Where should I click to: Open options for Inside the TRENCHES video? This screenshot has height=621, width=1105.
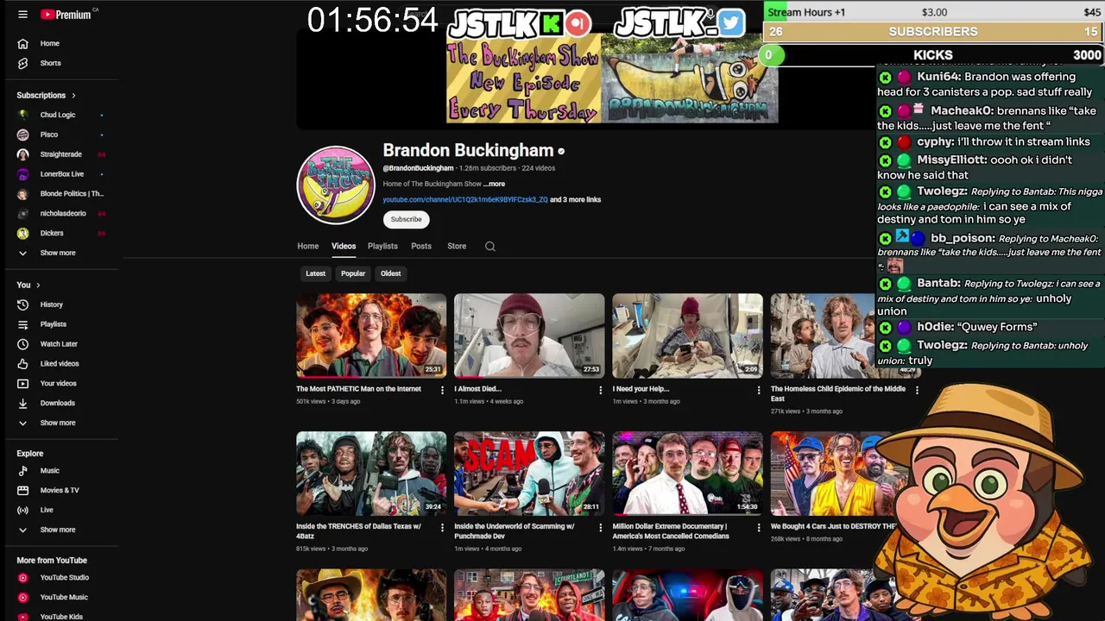pyautogui.click(x=442, y=527)
